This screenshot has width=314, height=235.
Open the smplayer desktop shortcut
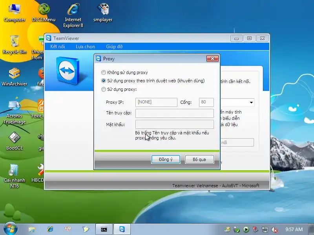tap(103, 13)
